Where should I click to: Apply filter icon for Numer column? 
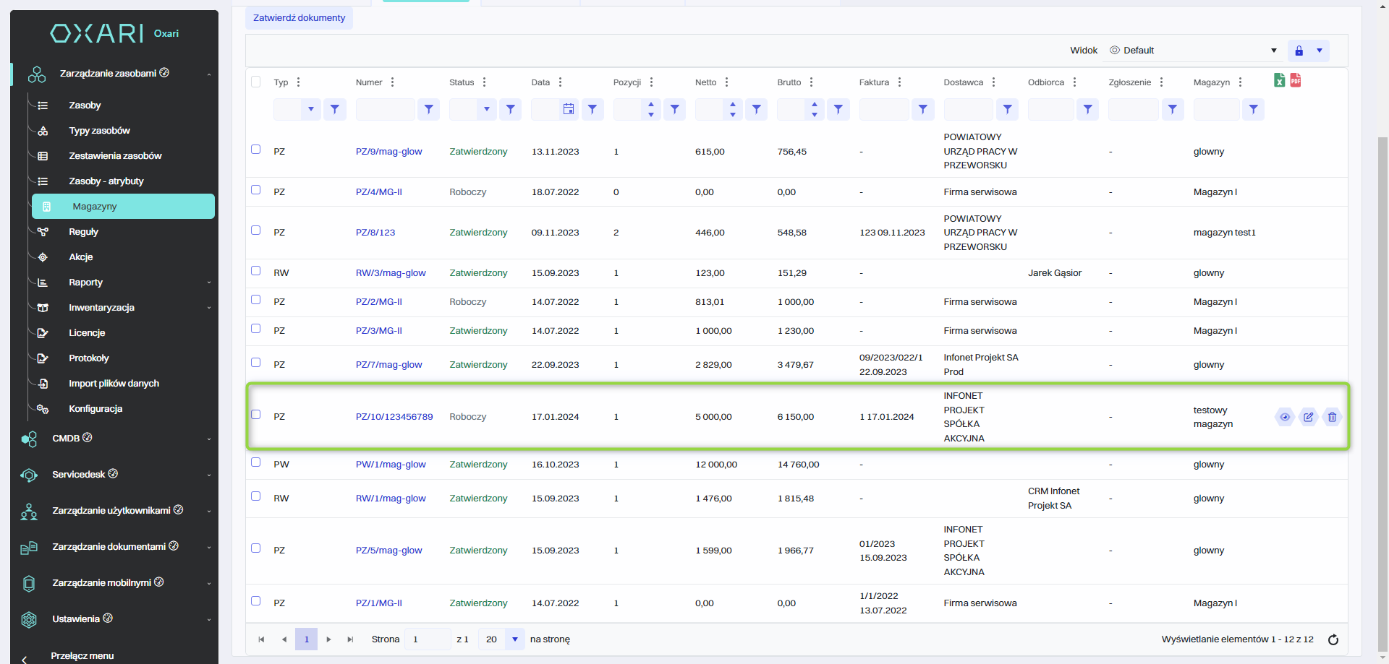(428, 109)
